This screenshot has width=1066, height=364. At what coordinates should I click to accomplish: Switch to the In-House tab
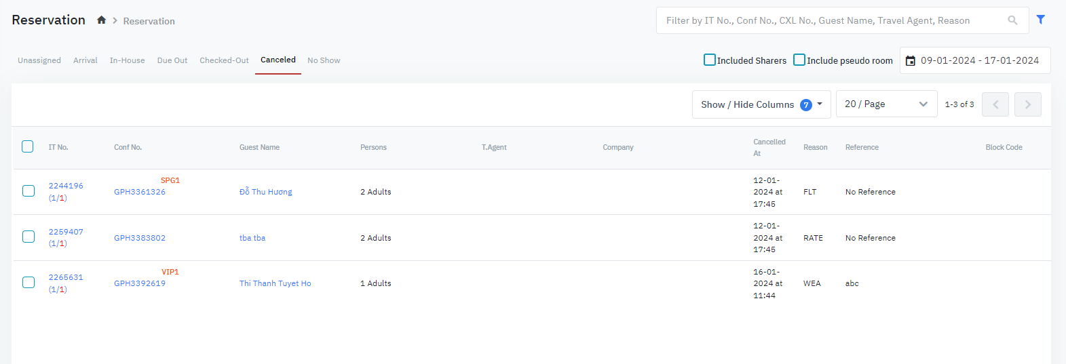(x=128, y=60)
